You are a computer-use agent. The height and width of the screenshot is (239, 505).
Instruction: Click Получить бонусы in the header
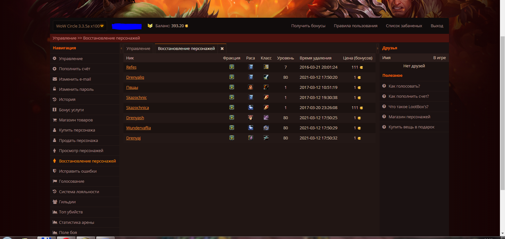point(308,26)
